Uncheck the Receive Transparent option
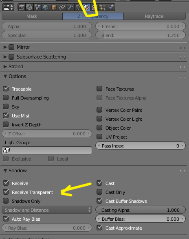The width and height of the screenshot is (189, 239). click(x=6, y=192)
